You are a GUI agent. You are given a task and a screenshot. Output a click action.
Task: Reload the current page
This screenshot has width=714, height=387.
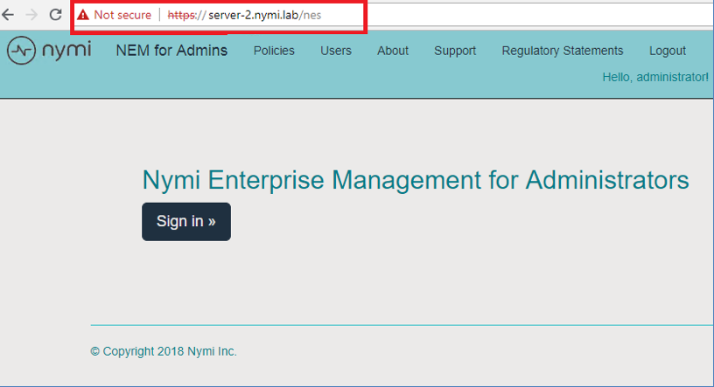click(x=55, y=15)
